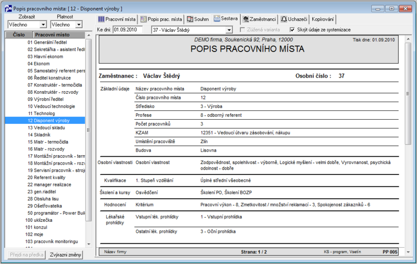The width and height of the screenshot is (417, 264).
Task: Select 07 Konstruktér - termočidla row
Action: (45, 85)
